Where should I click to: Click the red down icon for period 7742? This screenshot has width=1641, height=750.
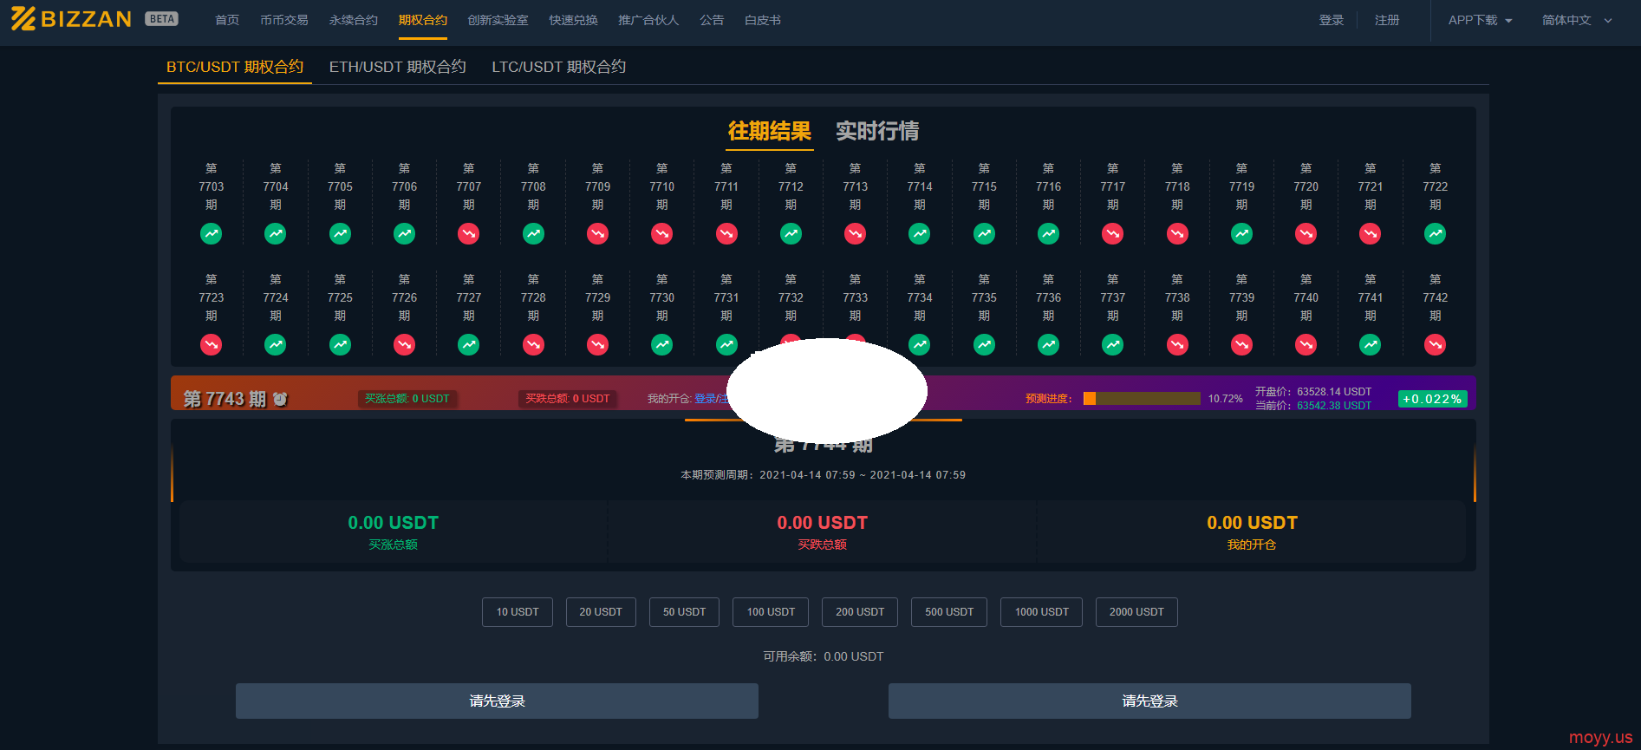[1435, 344]
